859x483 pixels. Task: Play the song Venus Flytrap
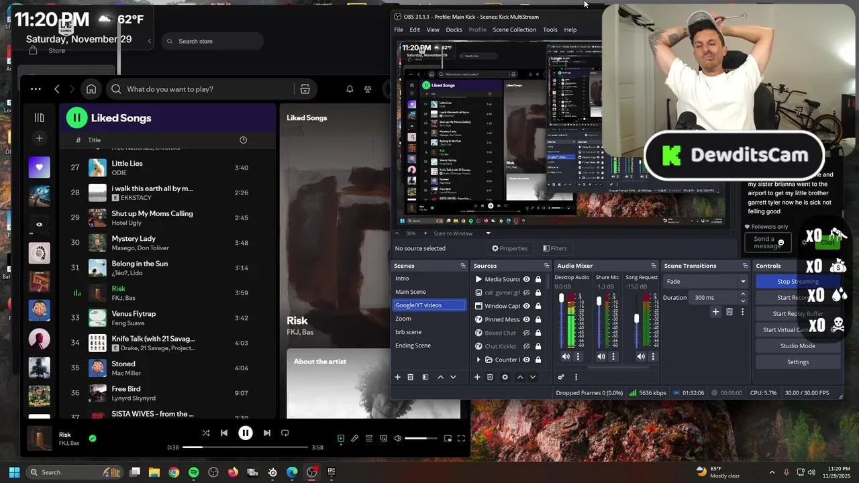coord(168,318)
